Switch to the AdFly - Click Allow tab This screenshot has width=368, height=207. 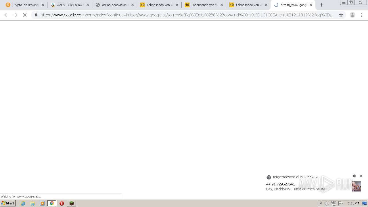(x=70, y=5)
